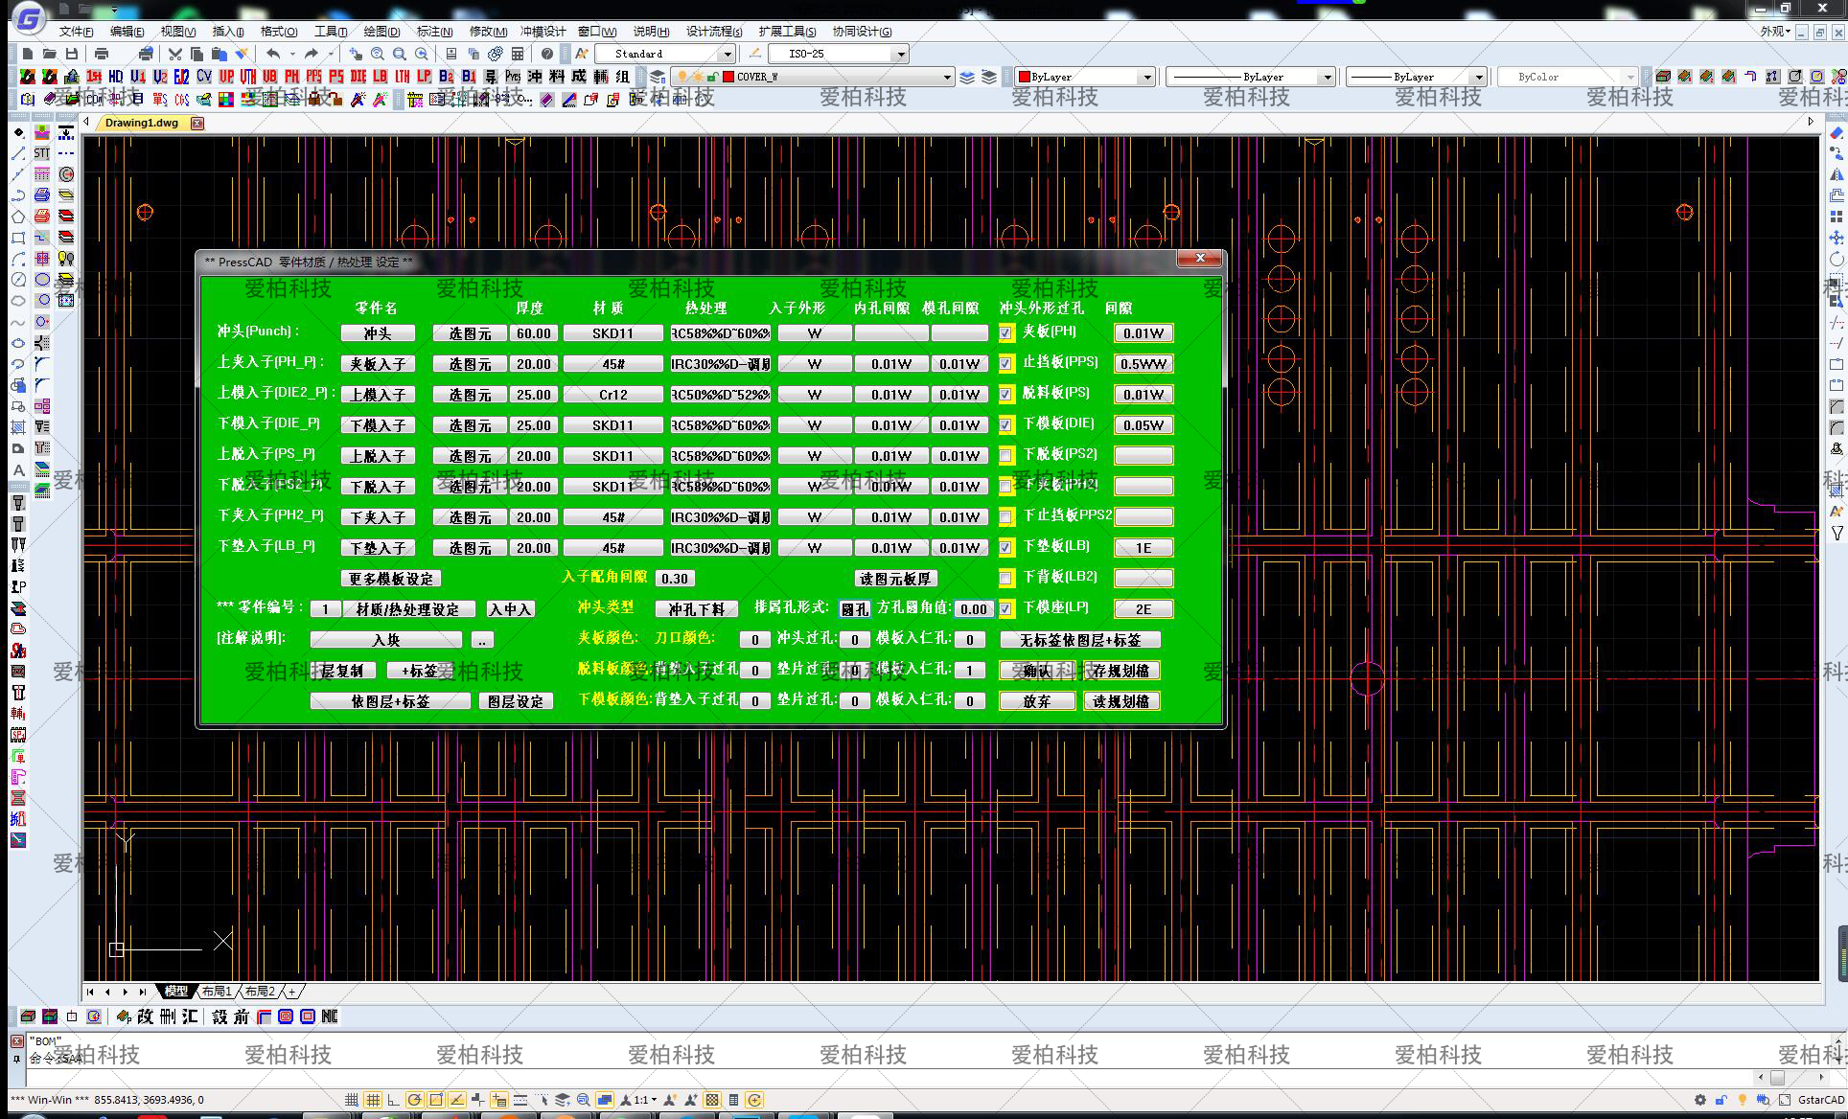Click the HD toolbar icon
Viewport: 1848px width, 1119px height.
click(x=116, y=77)
